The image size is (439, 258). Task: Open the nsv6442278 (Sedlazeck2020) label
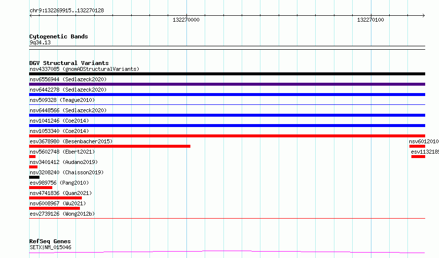click(68, 90)
